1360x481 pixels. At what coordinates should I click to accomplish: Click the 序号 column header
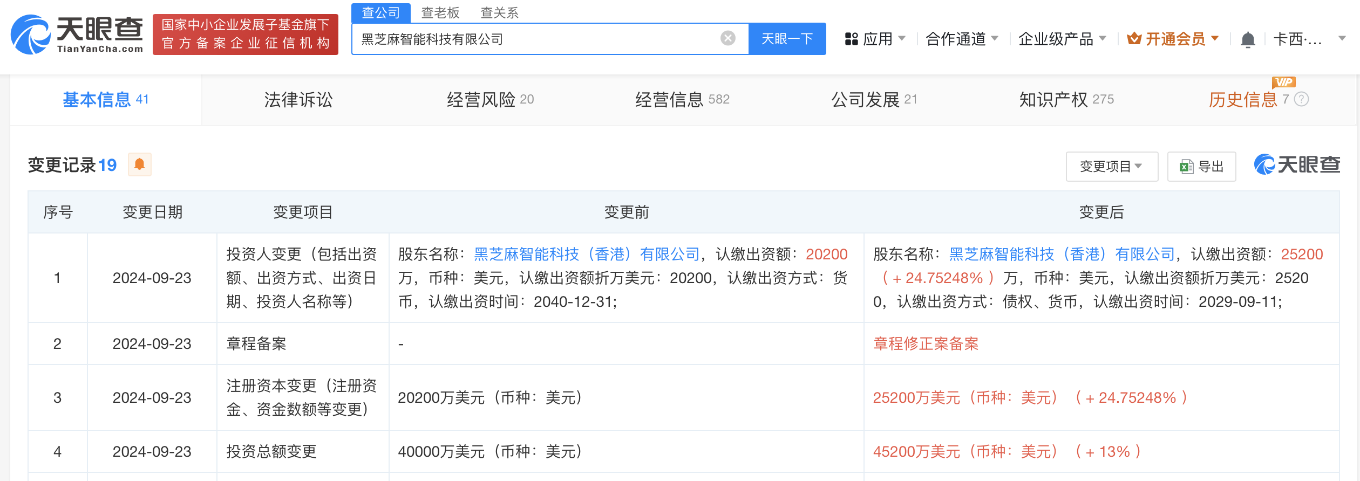click(58, 212)
